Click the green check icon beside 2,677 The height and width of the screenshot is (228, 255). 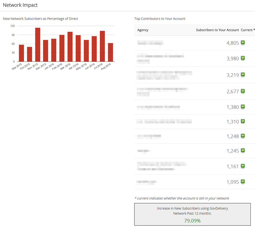(x=243, y=91)
